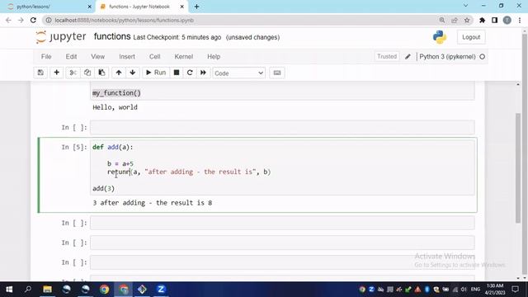Cut selected cells with the scissors icon
Image resolution: width=528 pixels, height=297 pixels.
73,73
